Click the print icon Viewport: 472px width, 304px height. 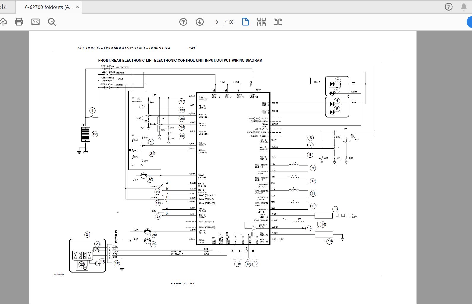click(x=19, y=22)
